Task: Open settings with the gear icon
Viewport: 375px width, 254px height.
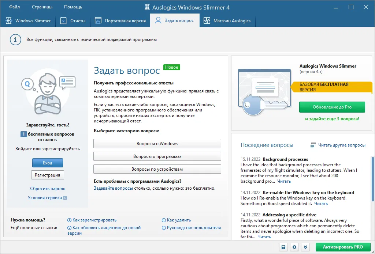Action: [294, 247]
